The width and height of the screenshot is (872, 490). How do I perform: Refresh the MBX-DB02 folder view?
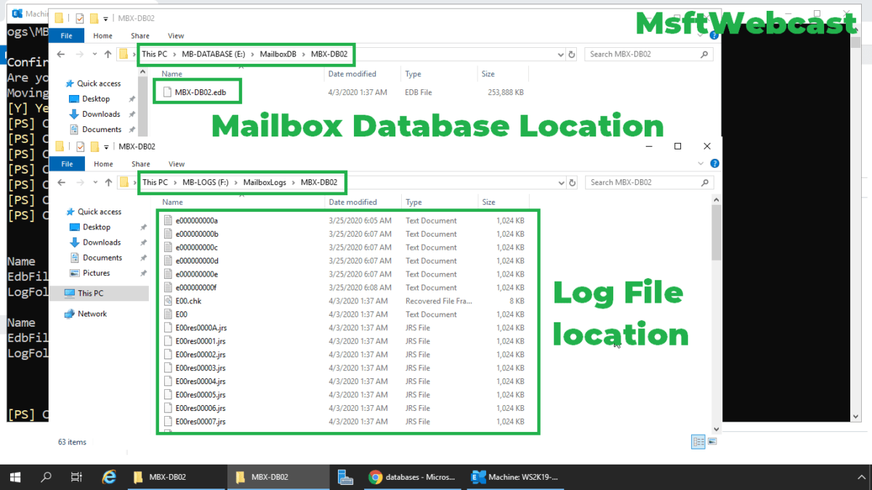point(573,182)
